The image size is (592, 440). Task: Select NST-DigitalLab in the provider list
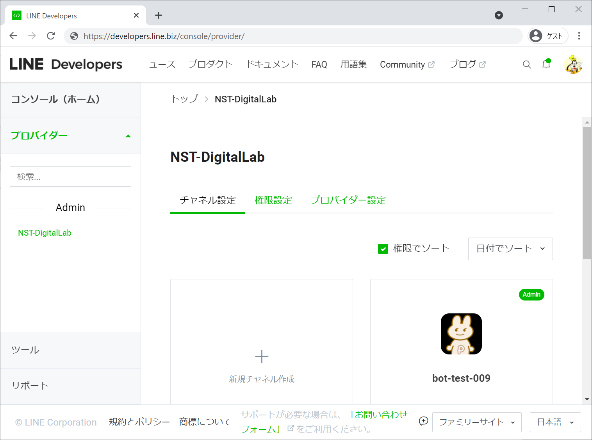coord(45,233)
